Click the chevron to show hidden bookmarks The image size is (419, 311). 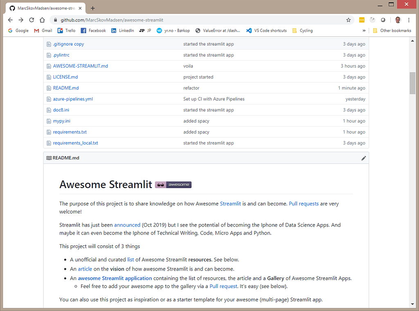tap(364, 30)
